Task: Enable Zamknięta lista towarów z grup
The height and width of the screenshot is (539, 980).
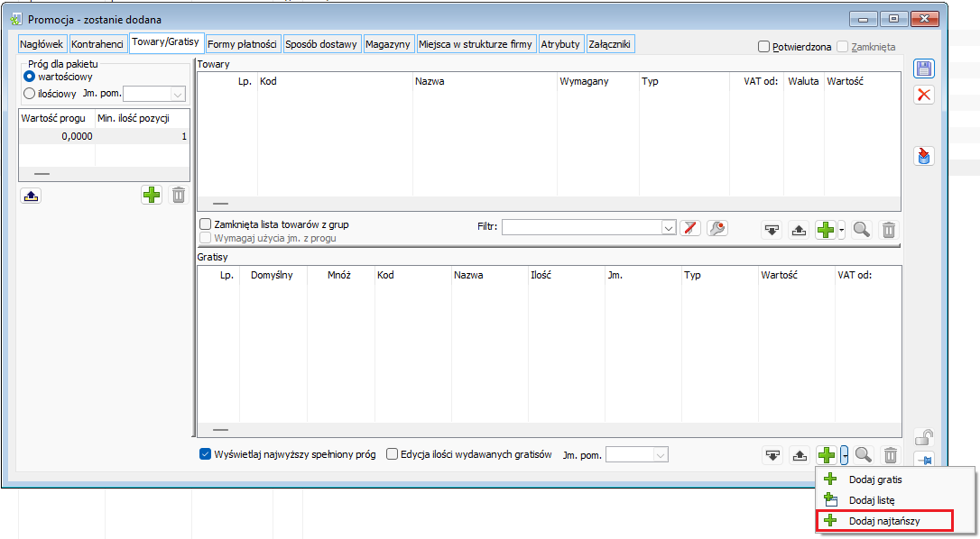Action: (x=206, y=224)
